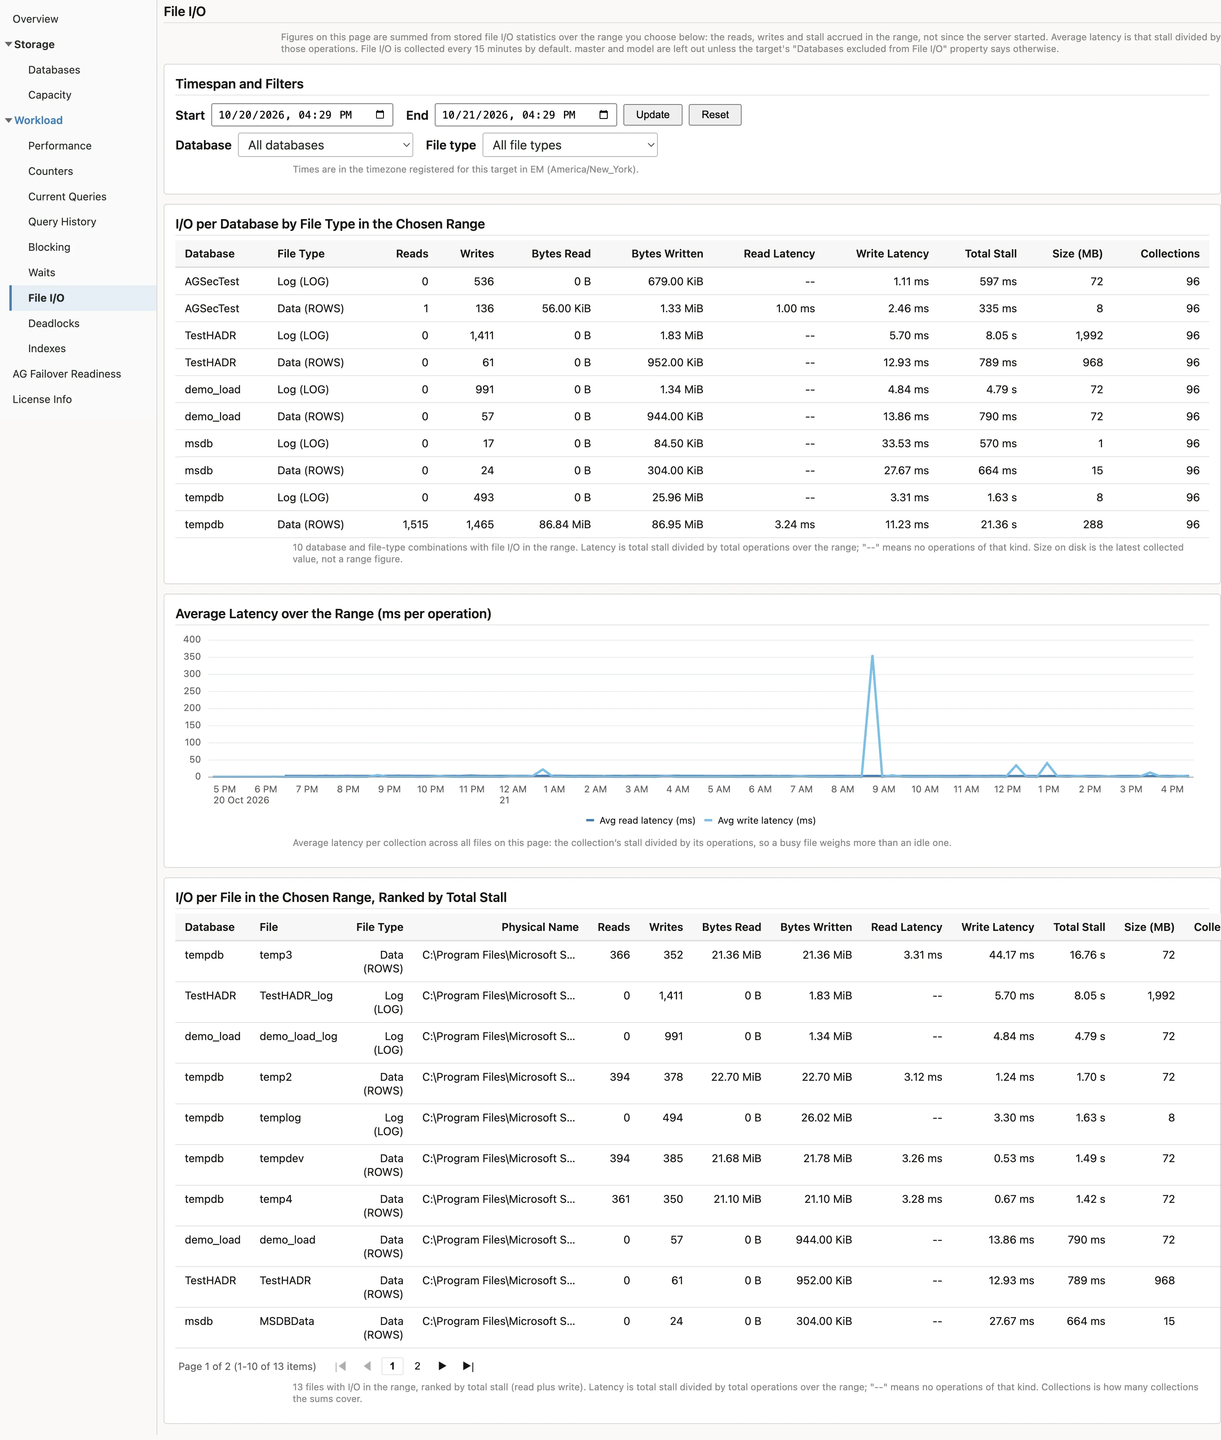Open the Performance page
Viewport: 1221px width, 1440px height.
click(x=59, y=146)
